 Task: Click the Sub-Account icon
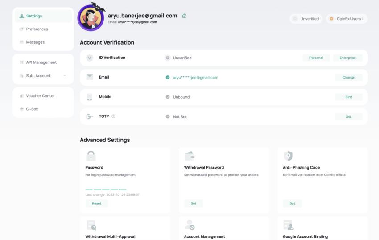pyautogui.click(x=21, y=76)
